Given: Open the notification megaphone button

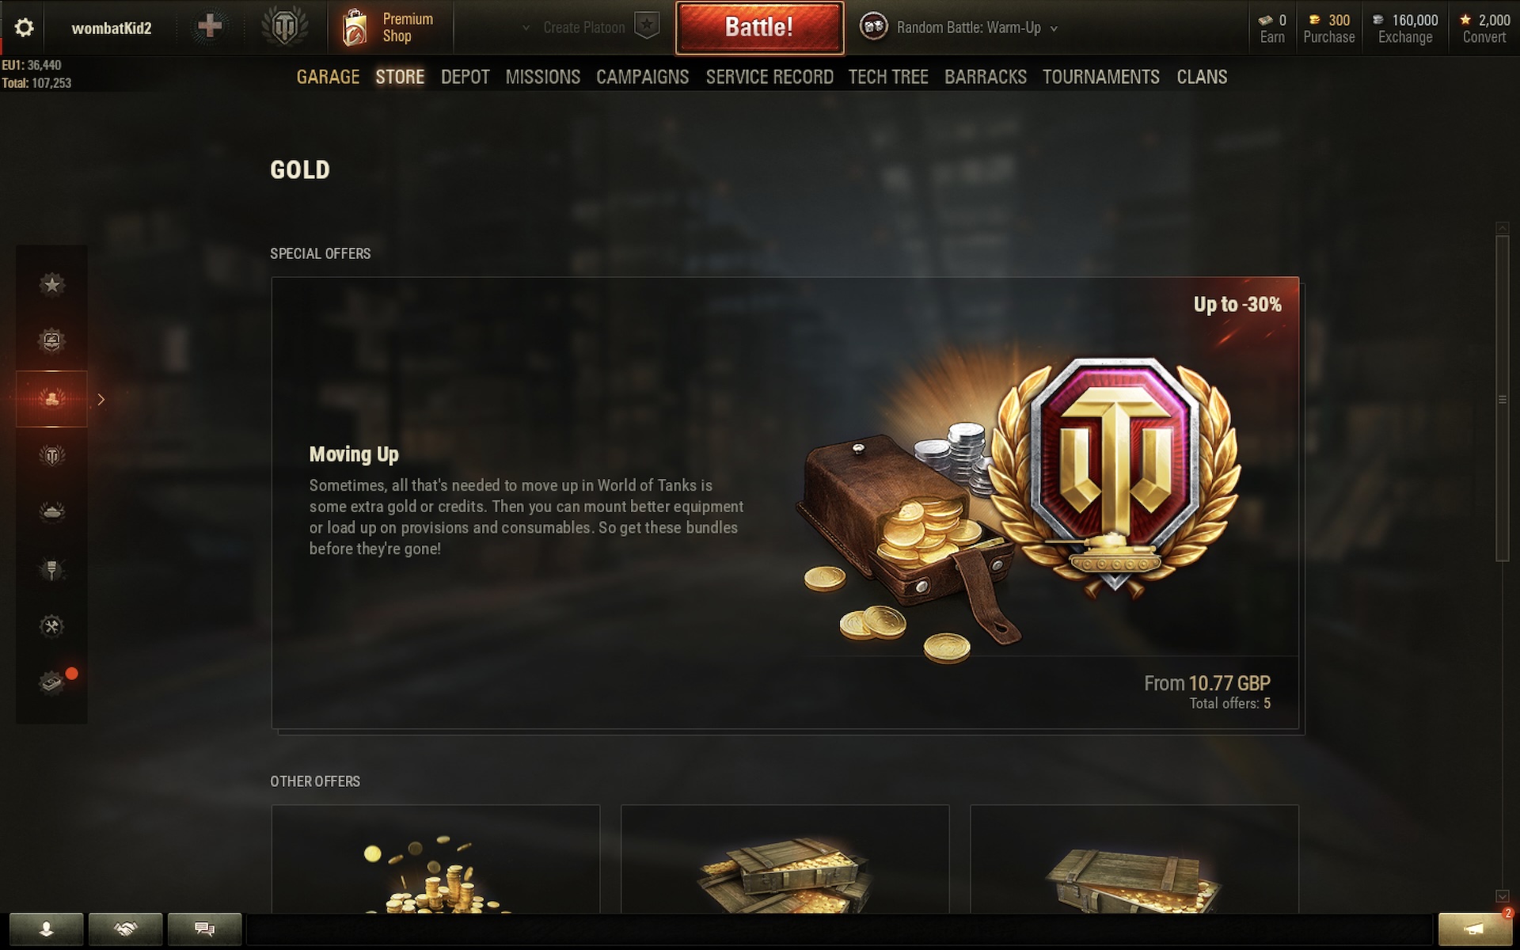Looking at the screenshot, I should coord(1475,929).
